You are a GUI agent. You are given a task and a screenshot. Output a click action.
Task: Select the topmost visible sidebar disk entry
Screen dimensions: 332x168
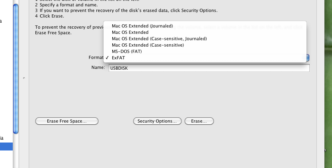3,21
